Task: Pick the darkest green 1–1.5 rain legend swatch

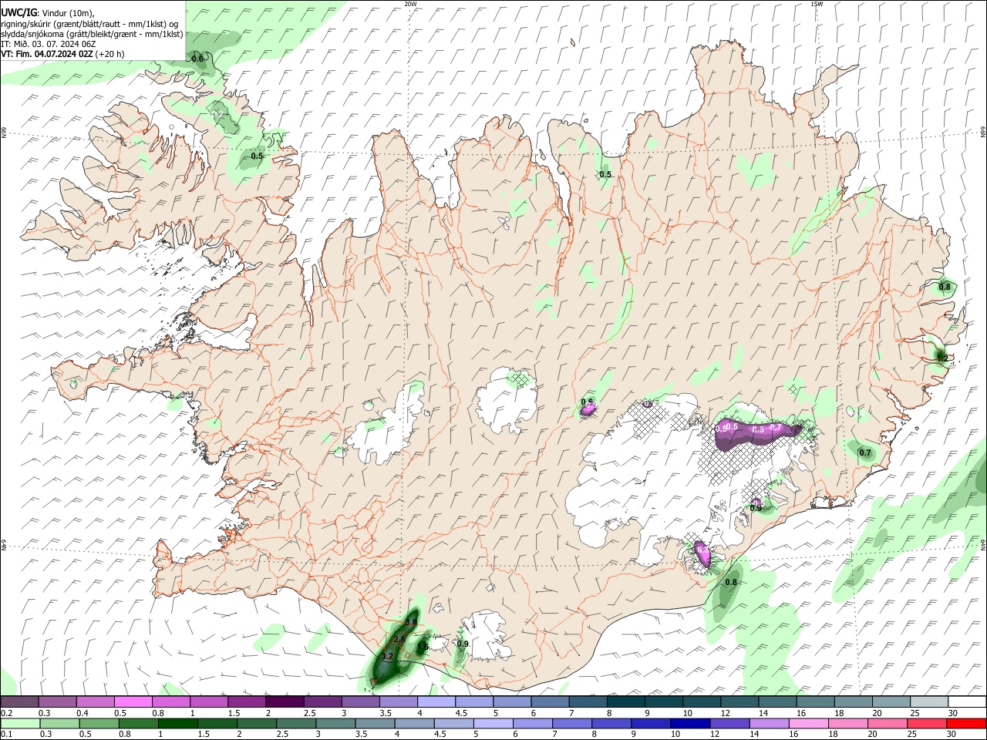Action: [177, 724]
